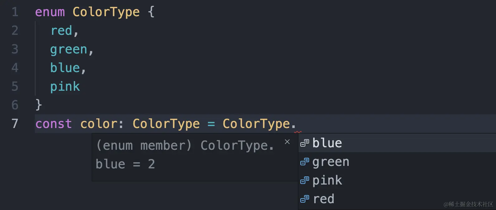Click line number 1 in the gutter

pos(15,12)
